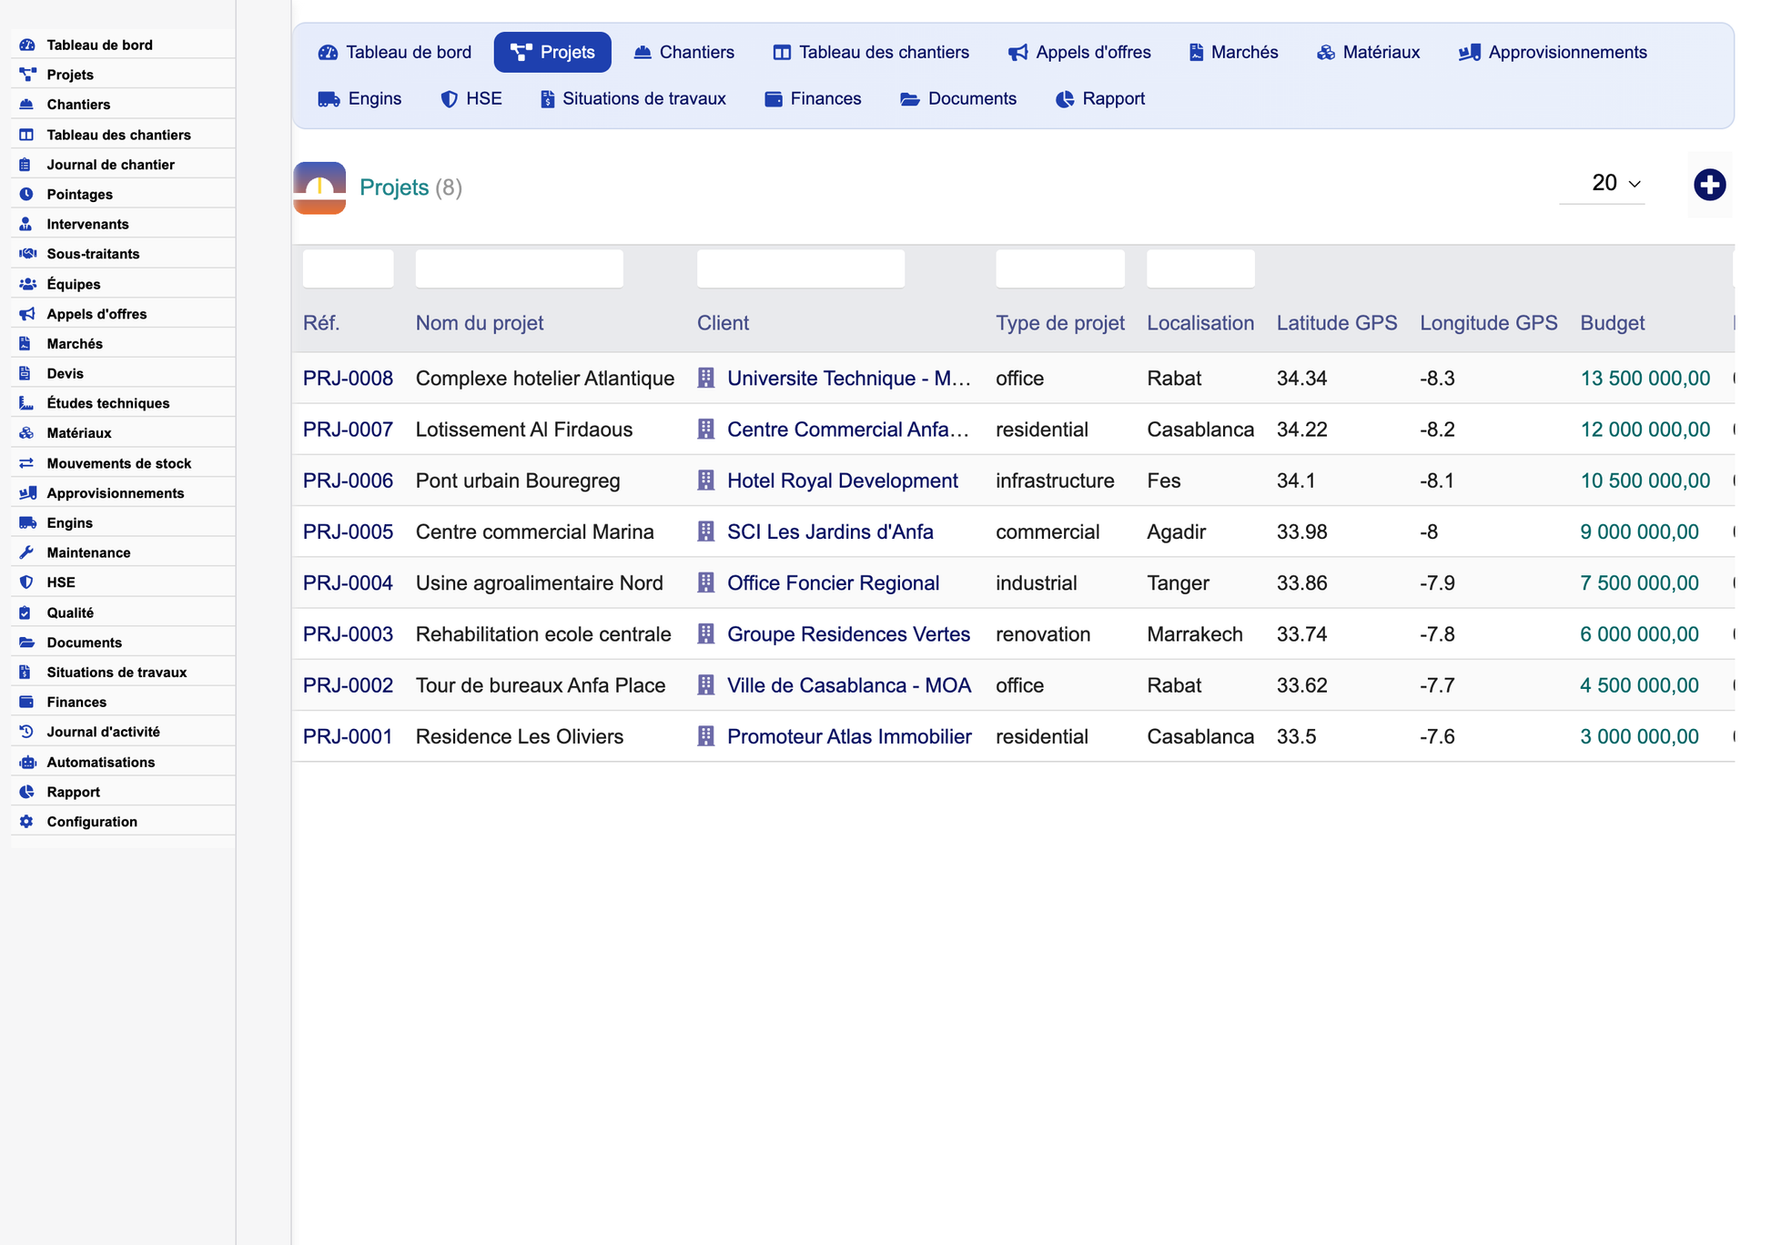This screenshot has width=1771, height=1245.
Task: Sort by the Latitude GPS column header
Action: 1336,323
